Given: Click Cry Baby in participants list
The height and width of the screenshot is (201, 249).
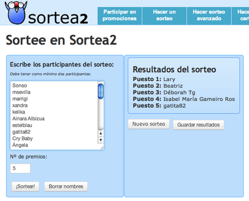Looking at the screenshot, I should [x=22, y=139].
